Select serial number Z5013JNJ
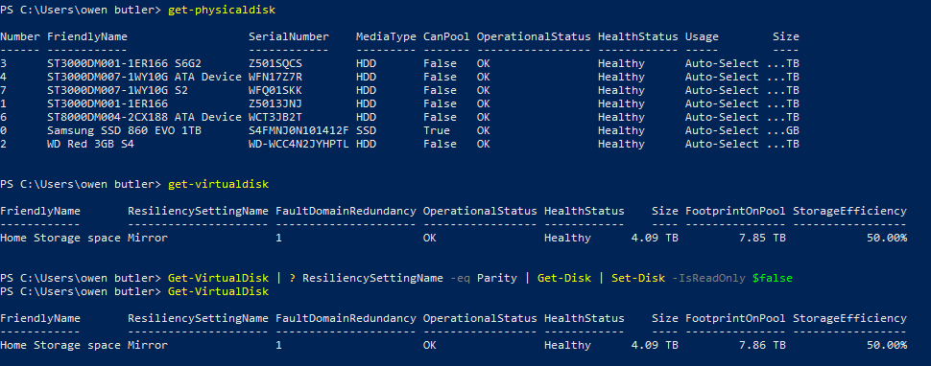This screenshot has height=366, width=931. (275, 103)
